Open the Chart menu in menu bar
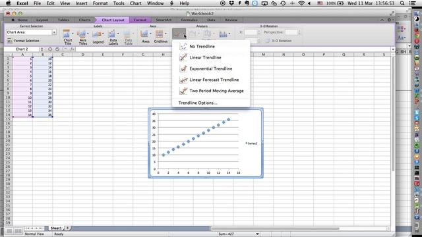This screenshot has width=422, height=237. pyautogui.click(x=136, y=3)
